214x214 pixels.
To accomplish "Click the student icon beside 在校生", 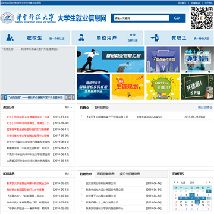I will point(10,37).
